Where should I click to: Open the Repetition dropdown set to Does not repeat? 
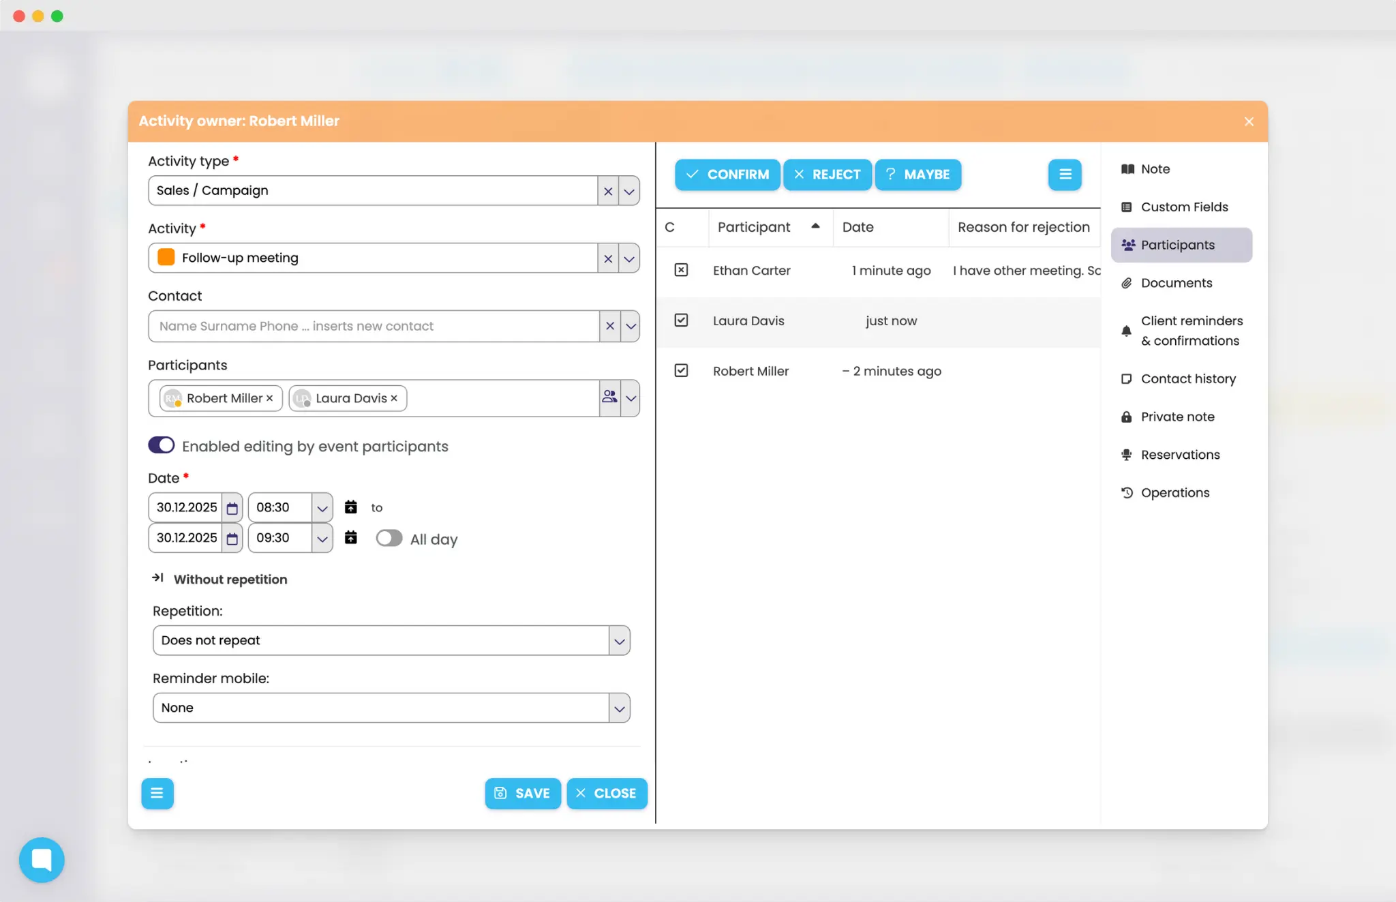coord(620,640)
